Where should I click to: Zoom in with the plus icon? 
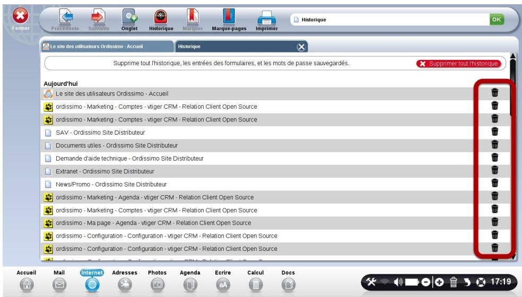[x=439, y=282]
